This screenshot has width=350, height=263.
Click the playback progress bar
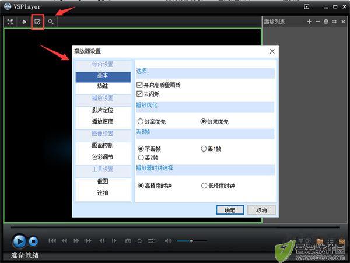[x=175, y=227]
